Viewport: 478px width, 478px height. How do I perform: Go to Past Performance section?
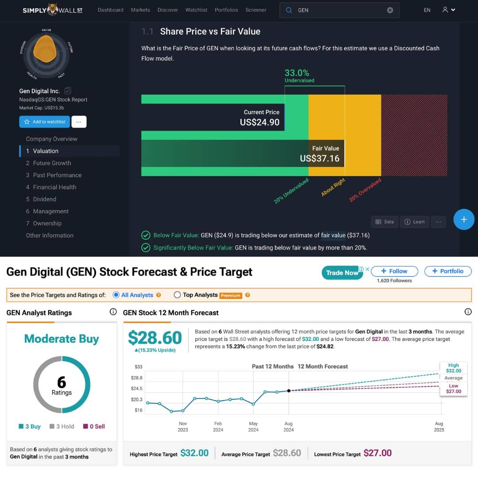[x=54, y=175]
